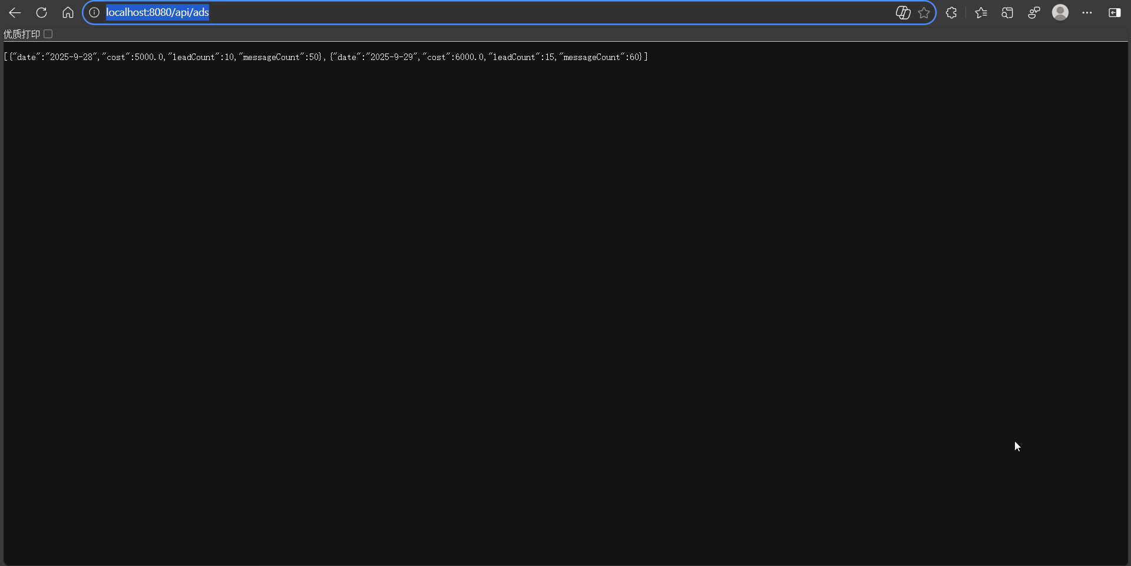1131x566 pixels.
Task: Open the Copilot icon in address bar
Action: click(x=903, y=12)
